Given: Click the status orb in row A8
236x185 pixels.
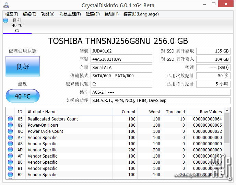Looking at the screenshot, I should [x=10, y=143].
